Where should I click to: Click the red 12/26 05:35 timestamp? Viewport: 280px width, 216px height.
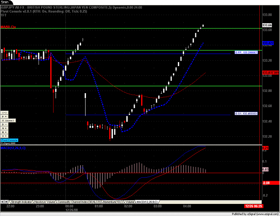(x=254, y=206)
